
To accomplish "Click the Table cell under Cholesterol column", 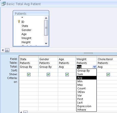I will tap(107, 63).
